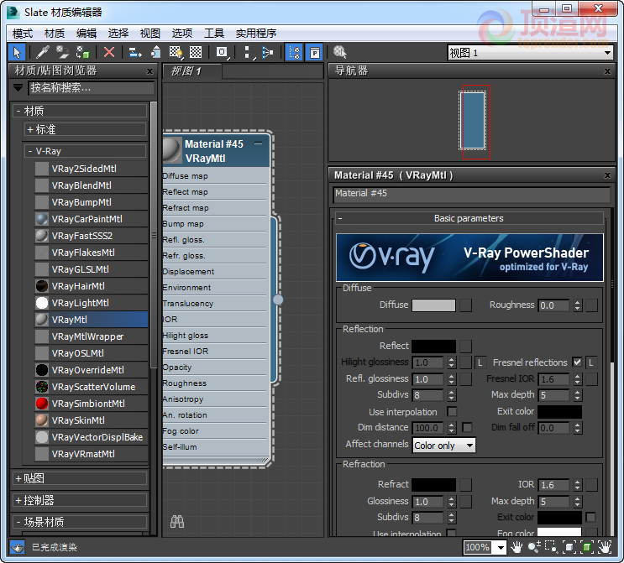Open Refract color swatch
Viewport: 624px width, 563px height.
click(x=433, y=485)
